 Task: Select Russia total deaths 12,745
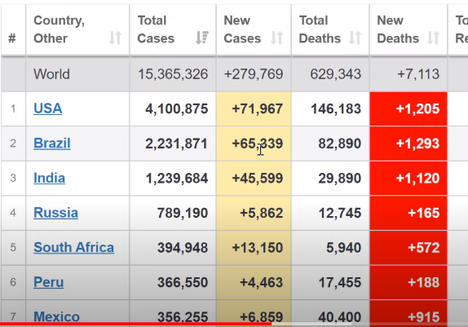pyautogui.click(x=340, y=213)
